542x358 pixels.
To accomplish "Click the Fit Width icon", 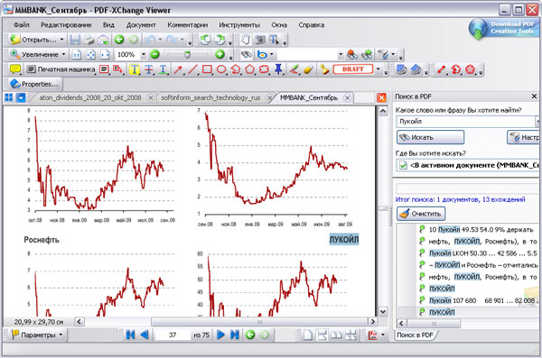I will pos(105,54).
